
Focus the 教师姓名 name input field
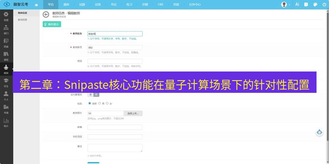click(x=115, y=34)
